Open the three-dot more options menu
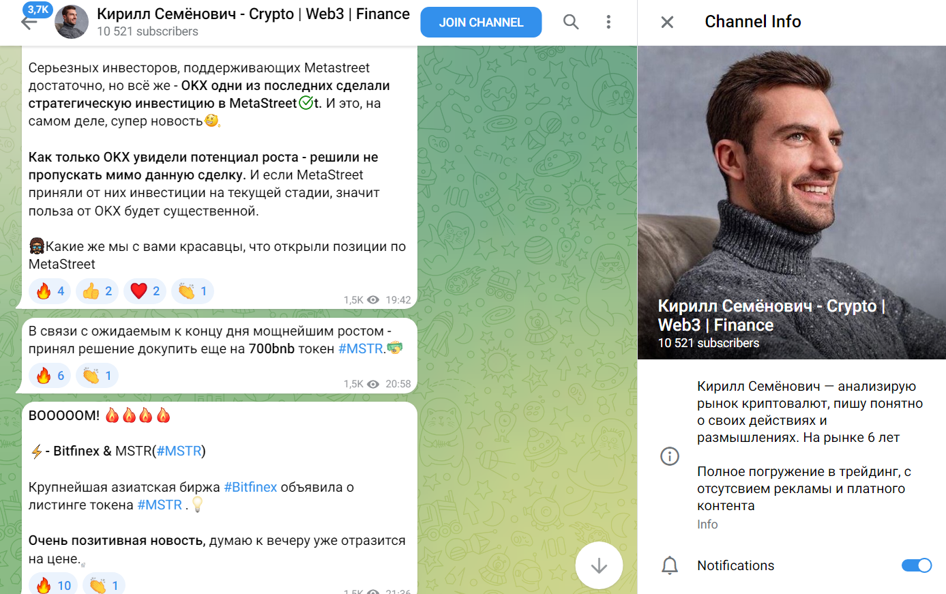This screenshot has width=946, height=594. tap(608, 23)
